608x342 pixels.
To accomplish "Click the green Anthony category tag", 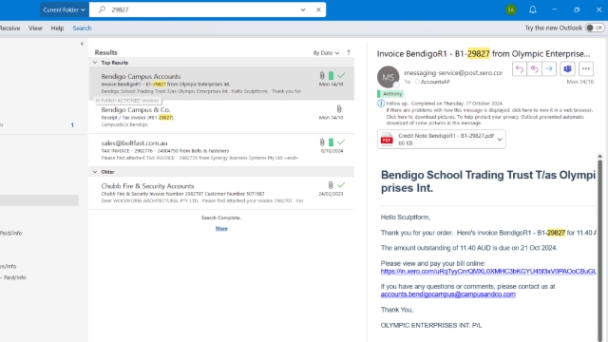I will pos(390,94).
